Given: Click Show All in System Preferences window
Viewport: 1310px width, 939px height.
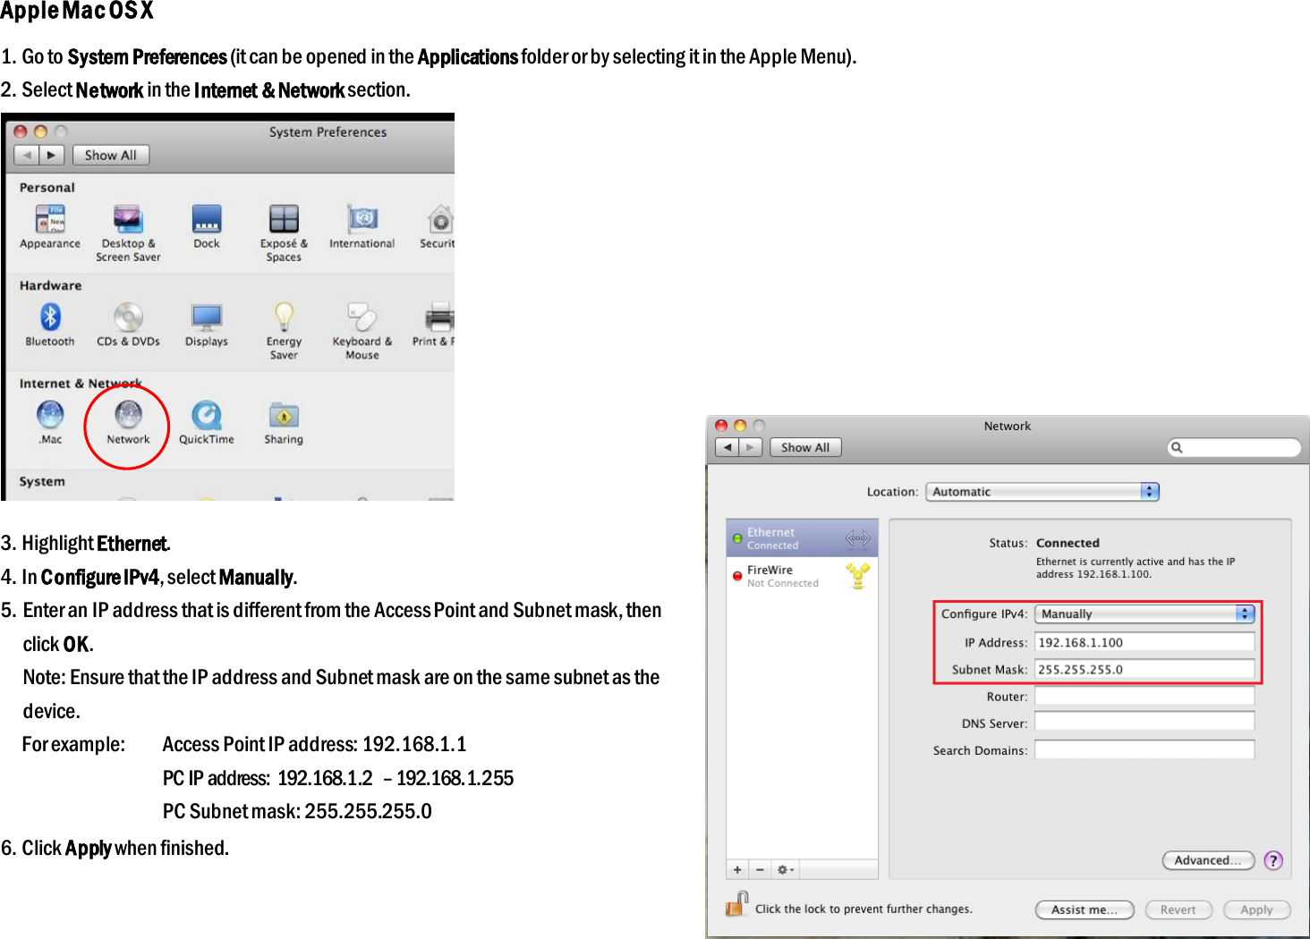Looking at the screenshot, I should click(x=110, y=155).
